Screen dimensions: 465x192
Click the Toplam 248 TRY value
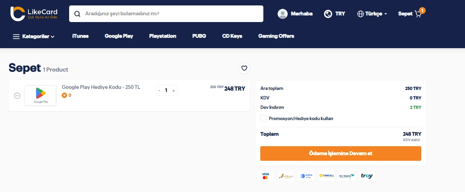point(412,134)
